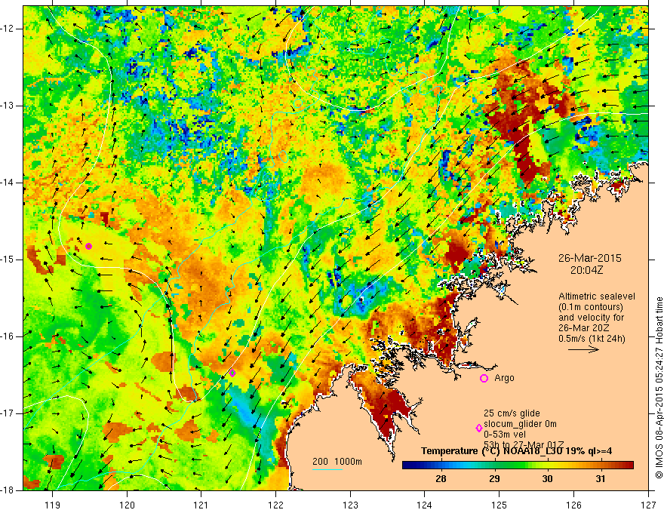This screenshot has width=664, height=513.
Task: Click the '119' longitude axis label
Action: coord(53,505)
